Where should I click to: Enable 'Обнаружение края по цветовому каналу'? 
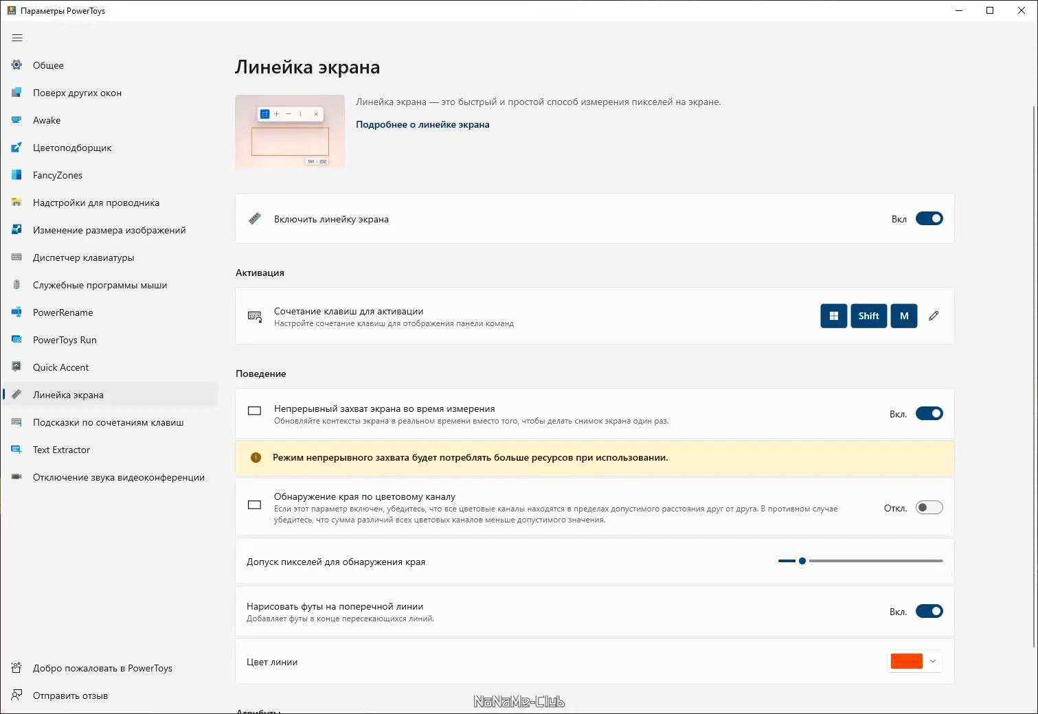(929, 507)
